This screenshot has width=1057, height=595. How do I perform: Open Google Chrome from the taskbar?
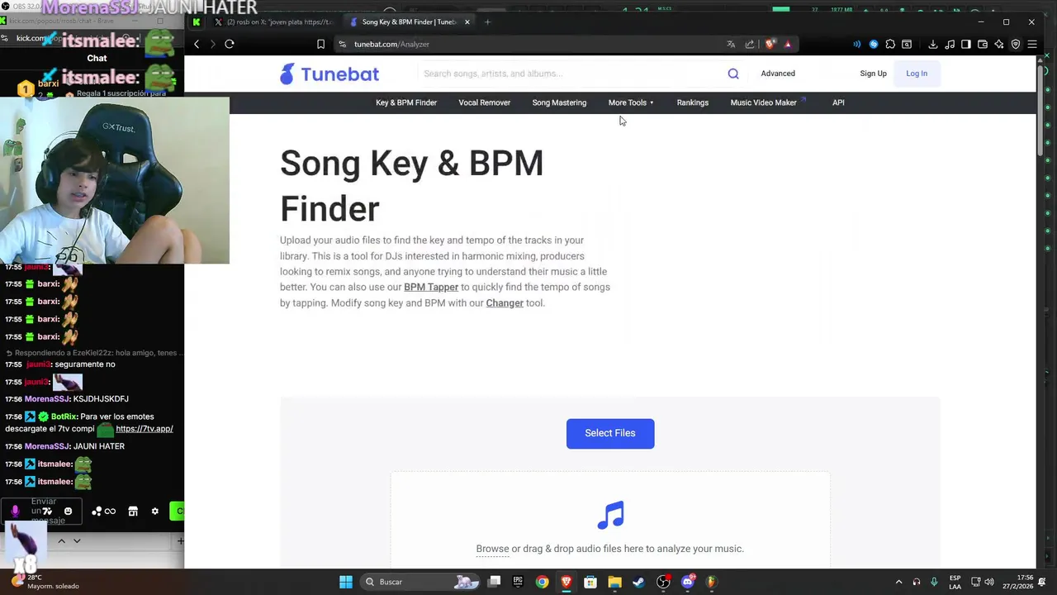tap(542, 582)
